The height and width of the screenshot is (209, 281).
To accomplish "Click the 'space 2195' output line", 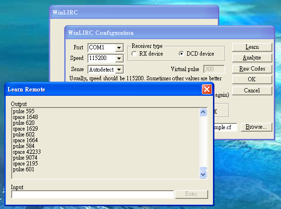I will (26, 164).
